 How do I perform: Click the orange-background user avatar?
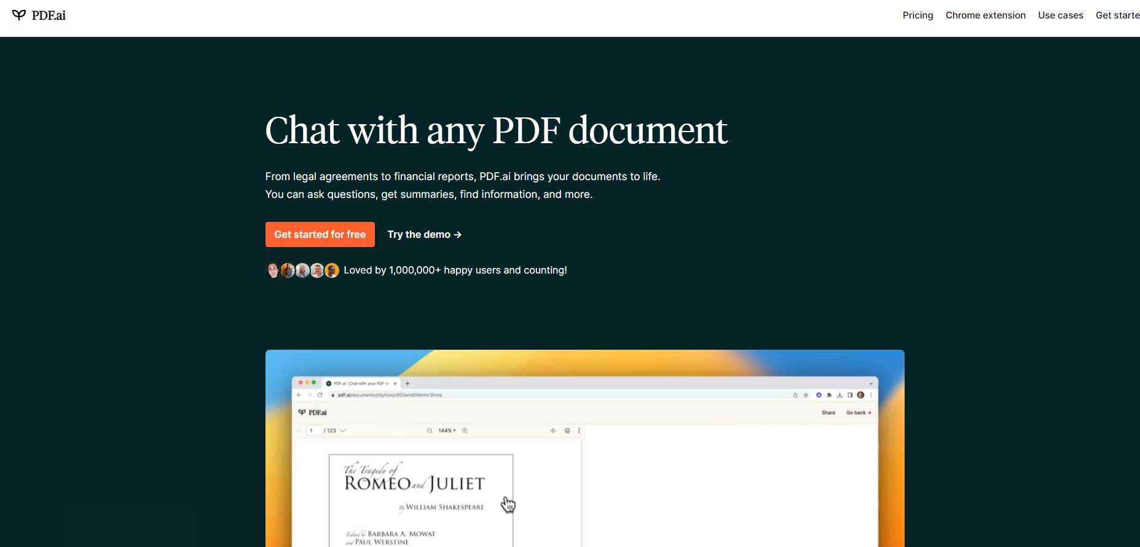click(x=332, y=270)
